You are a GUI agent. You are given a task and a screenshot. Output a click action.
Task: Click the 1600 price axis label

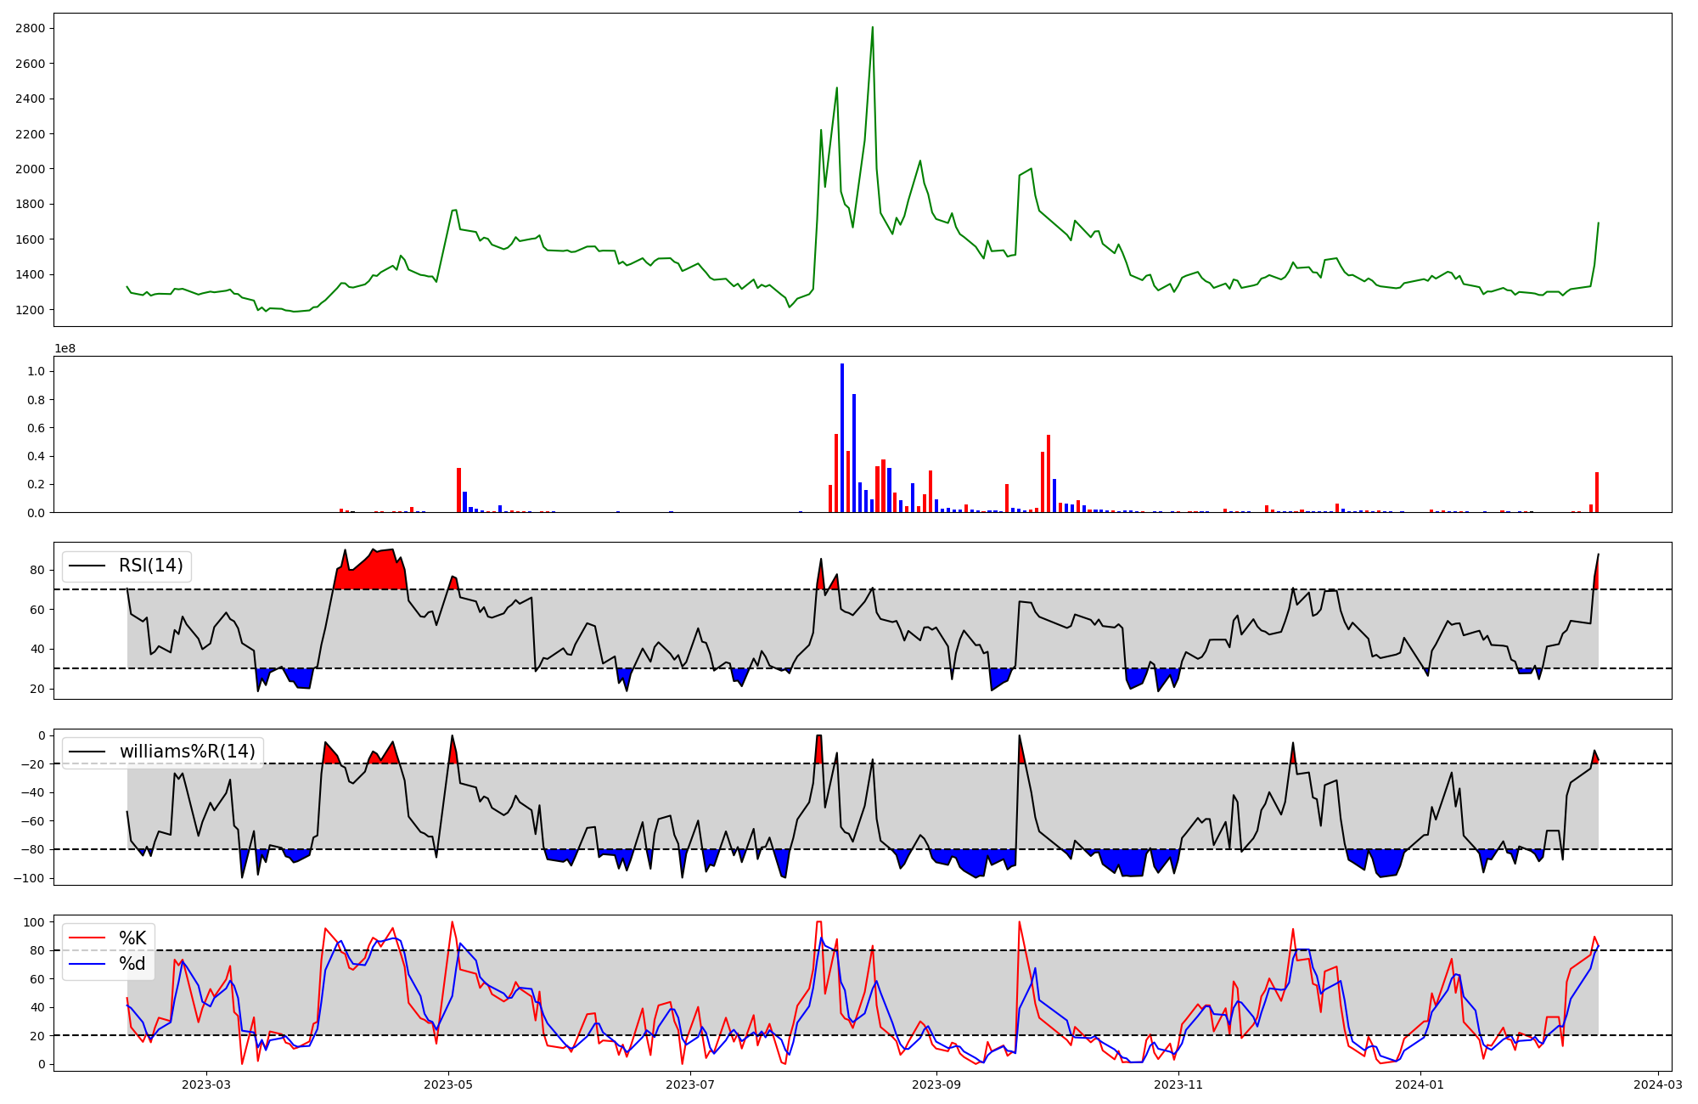[31, 239]
